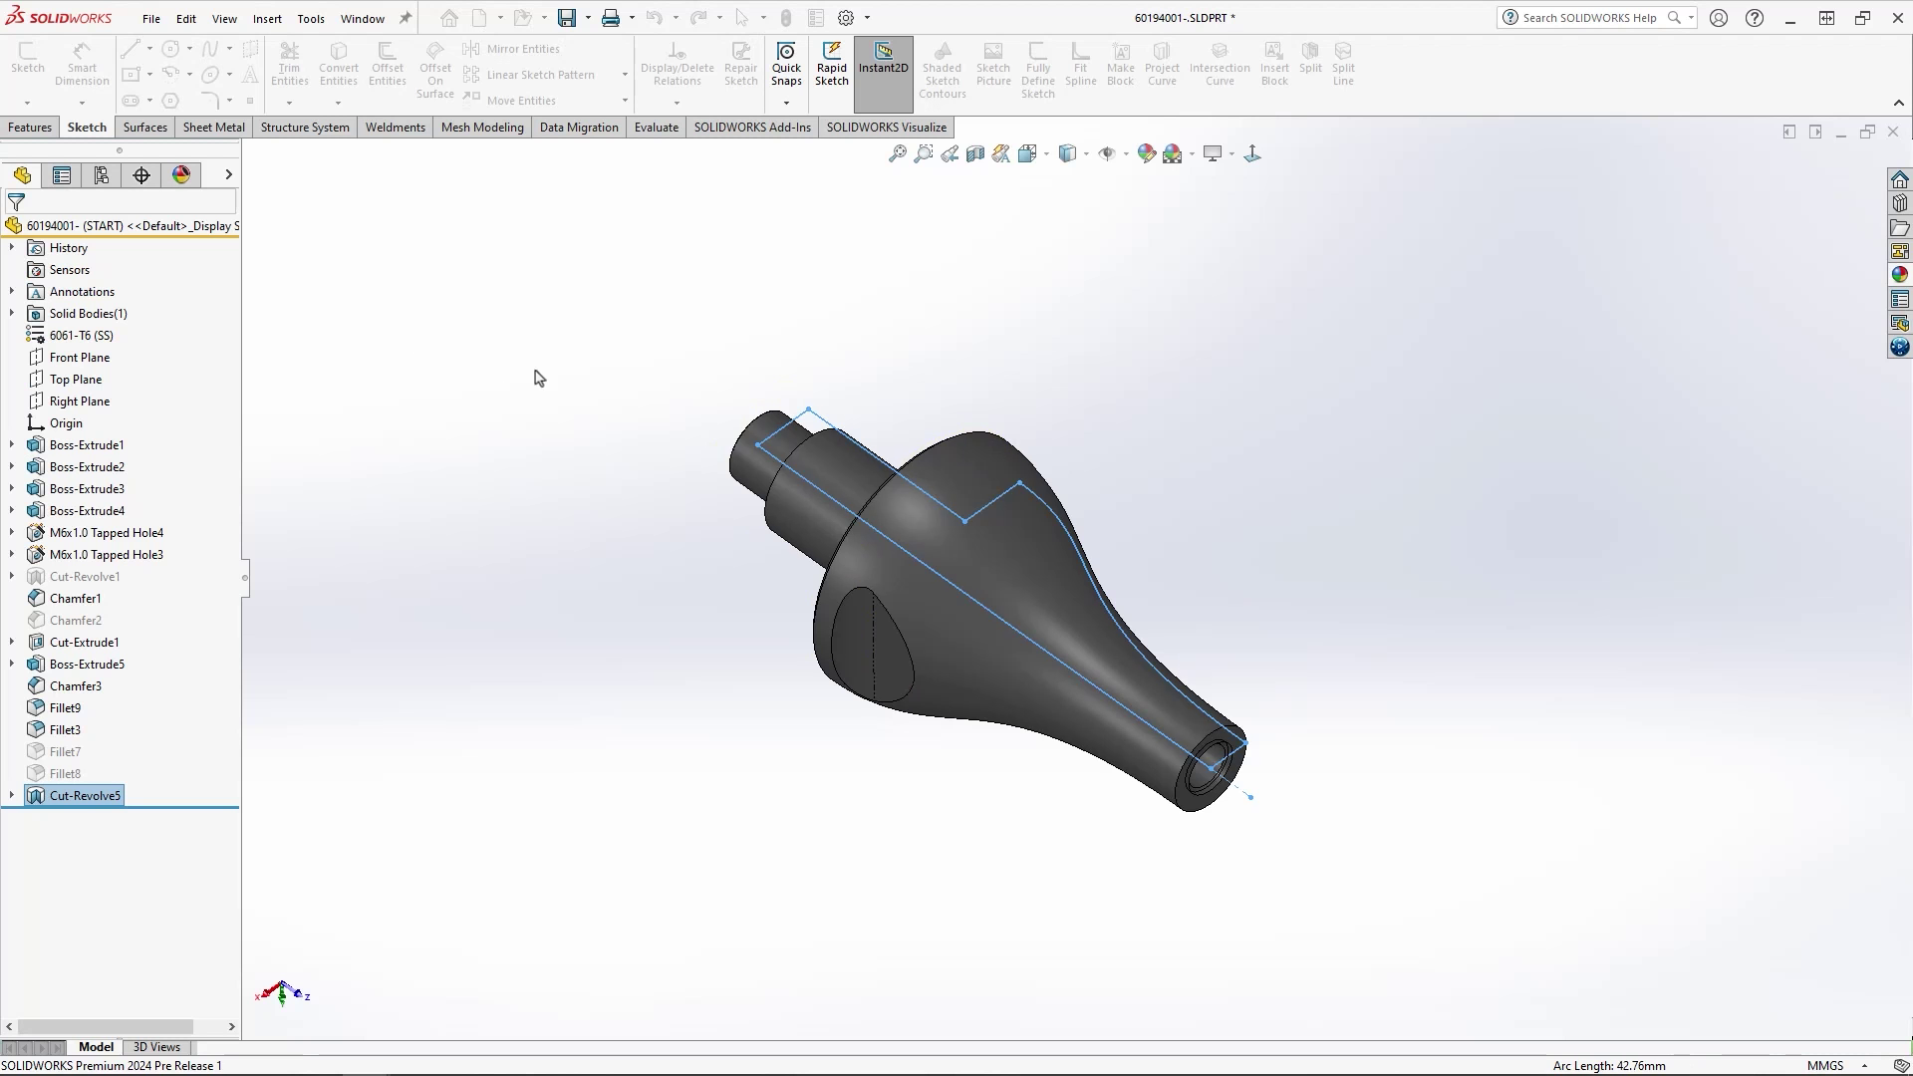Open the Display Style dropdown
This screenshot has width=1913, height=1076.
(x=1086, y=153)
